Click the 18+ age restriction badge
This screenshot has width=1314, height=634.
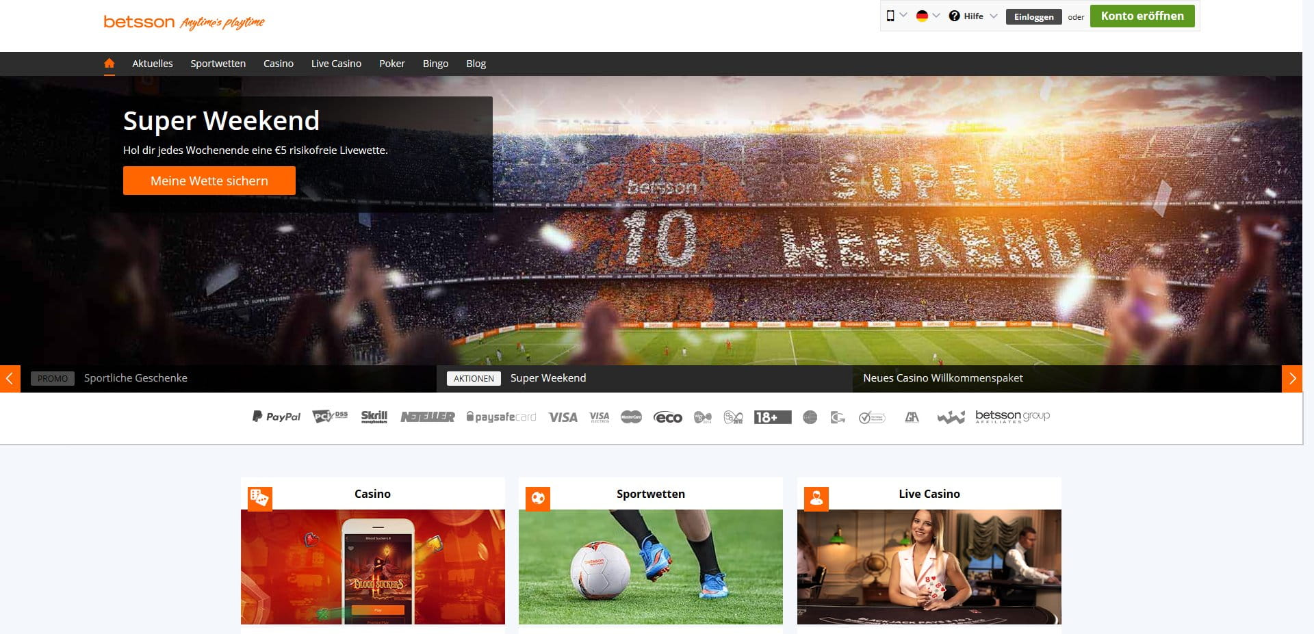[773, 417]
